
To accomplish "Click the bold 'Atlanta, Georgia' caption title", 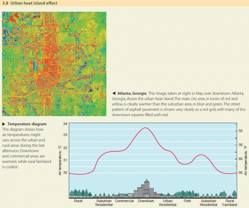I will click(132, 93).
